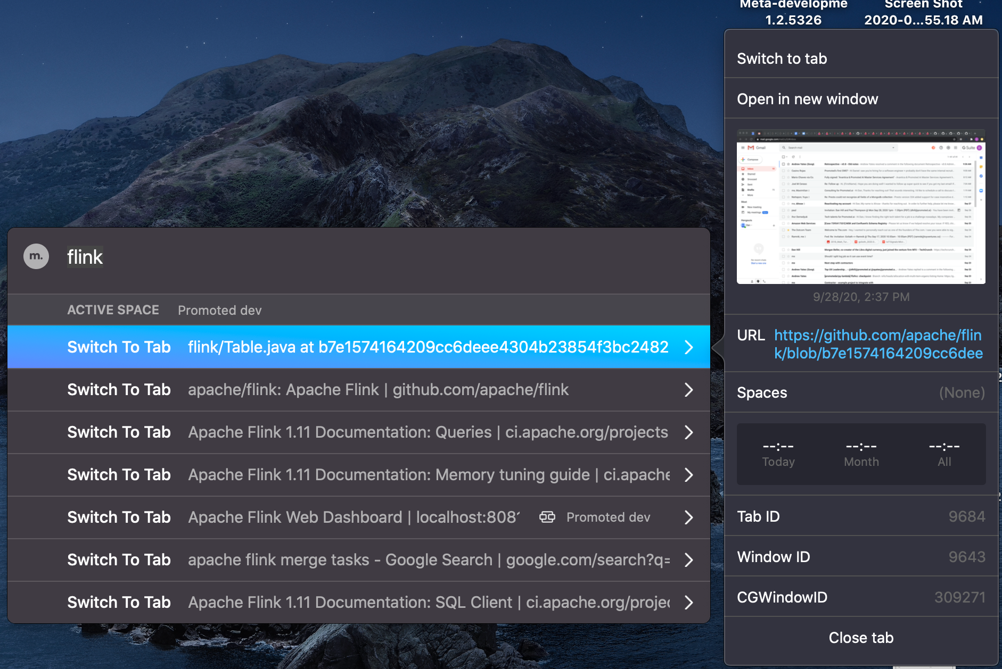
Task: Open the github.com/apache/flink URL link
Action: pyautogui.click(x=878, y=344)
